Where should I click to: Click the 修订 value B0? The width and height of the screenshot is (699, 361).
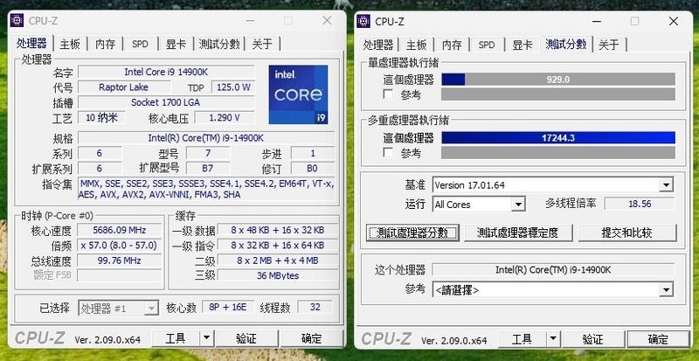[x=313, y=168]
